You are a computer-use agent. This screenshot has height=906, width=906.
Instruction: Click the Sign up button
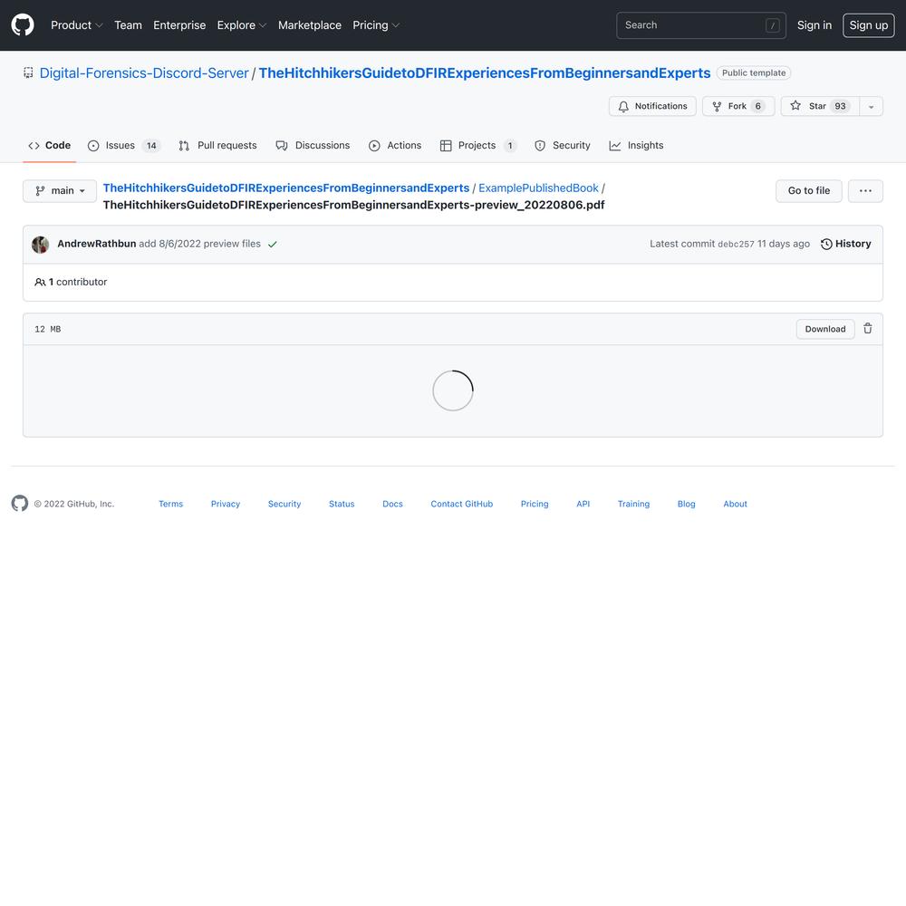tap(869, 25)
